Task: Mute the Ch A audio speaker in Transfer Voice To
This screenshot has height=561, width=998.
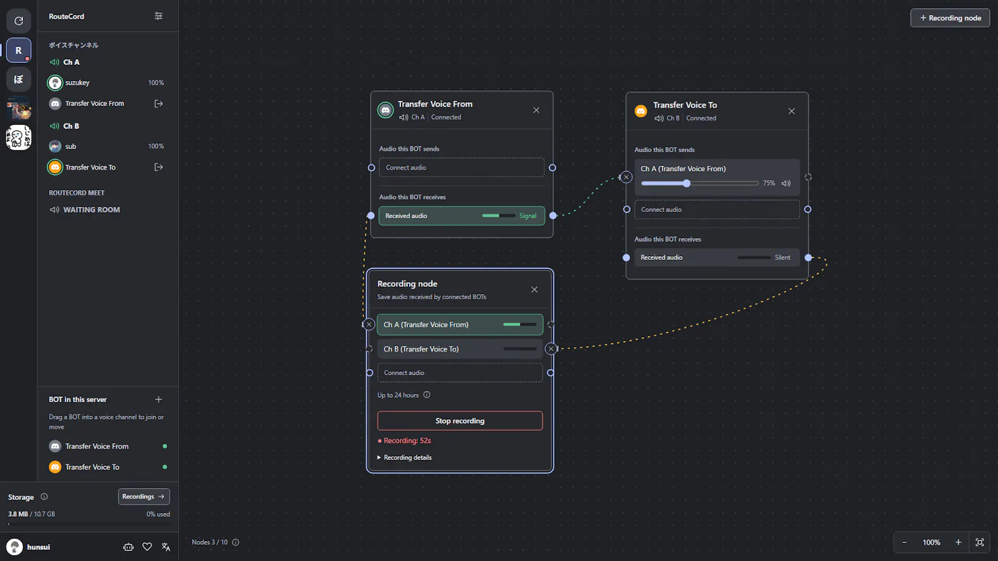Action: point(786,183)
